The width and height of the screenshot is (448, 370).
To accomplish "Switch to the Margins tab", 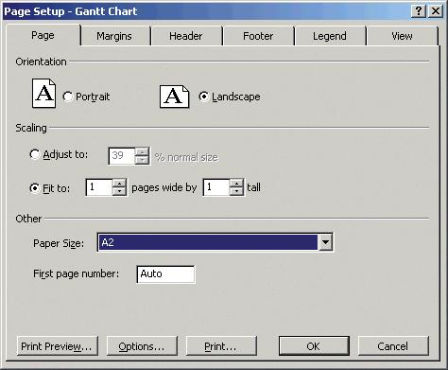I will pyautogui.click(x=114, y=36).
